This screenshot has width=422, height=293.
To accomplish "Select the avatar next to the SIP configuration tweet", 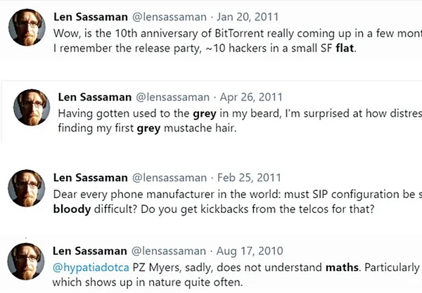I will tap(27, 188).
